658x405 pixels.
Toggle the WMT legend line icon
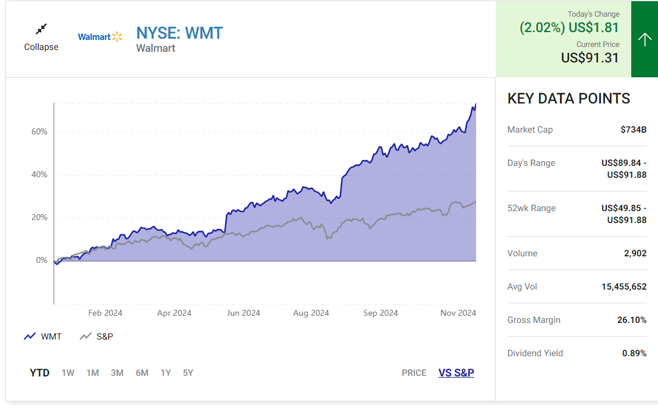coord(30,337)
